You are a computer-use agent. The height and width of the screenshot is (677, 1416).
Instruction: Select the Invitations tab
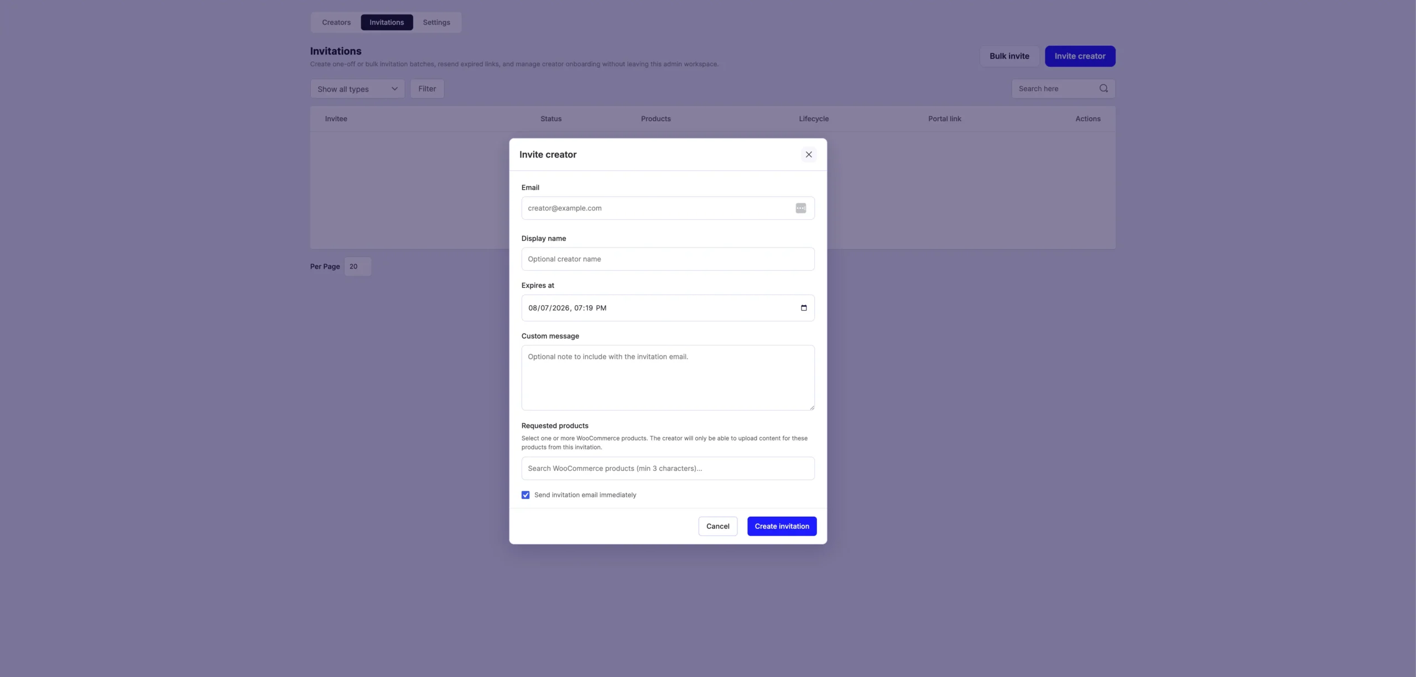tap(387, 23)
